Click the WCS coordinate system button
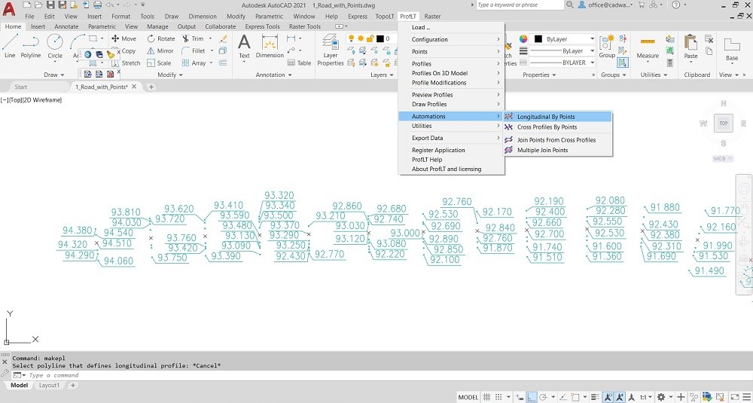 (722, 158)
